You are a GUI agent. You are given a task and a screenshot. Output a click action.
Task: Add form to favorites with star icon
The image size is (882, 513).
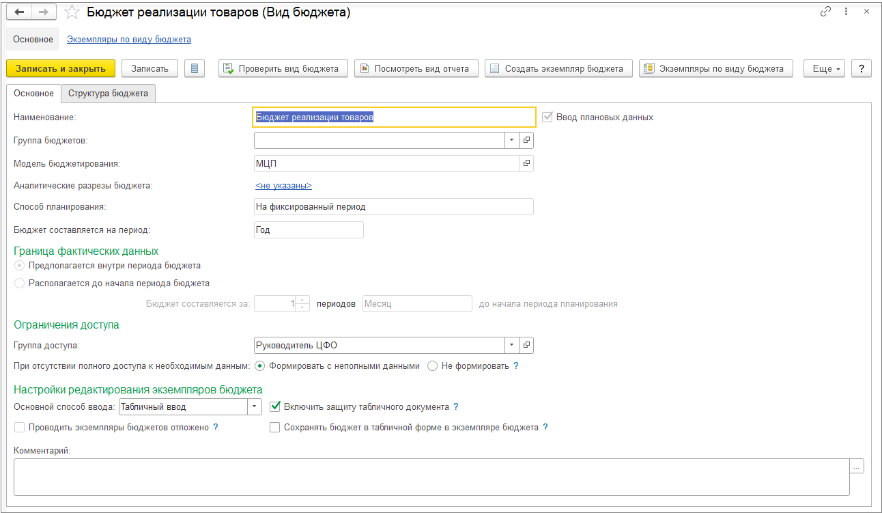coord(71,12)
